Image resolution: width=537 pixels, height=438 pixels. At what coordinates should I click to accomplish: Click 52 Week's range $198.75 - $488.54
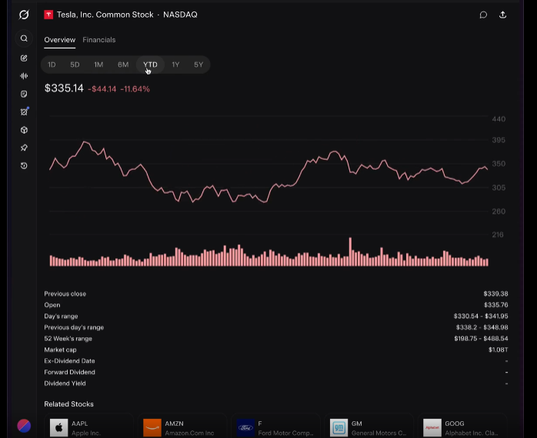click(x=481, y=338)
